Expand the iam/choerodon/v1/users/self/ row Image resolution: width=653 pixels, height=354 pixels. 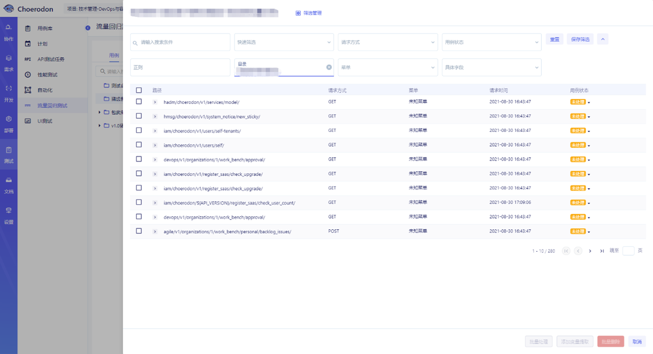coord(155,145)
